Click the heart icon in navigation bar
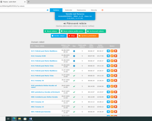The image size is (152, 121). pyautogui.click(x=102, y=10)
